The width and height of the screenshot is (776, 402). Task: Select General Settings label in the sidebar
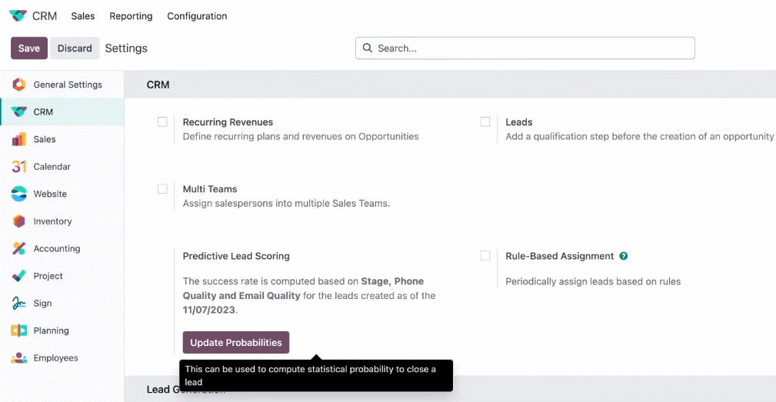[68, 85]
